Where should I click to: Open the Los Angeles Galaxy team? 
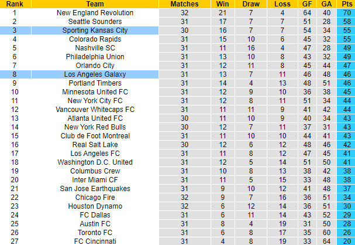coord(95,74)
